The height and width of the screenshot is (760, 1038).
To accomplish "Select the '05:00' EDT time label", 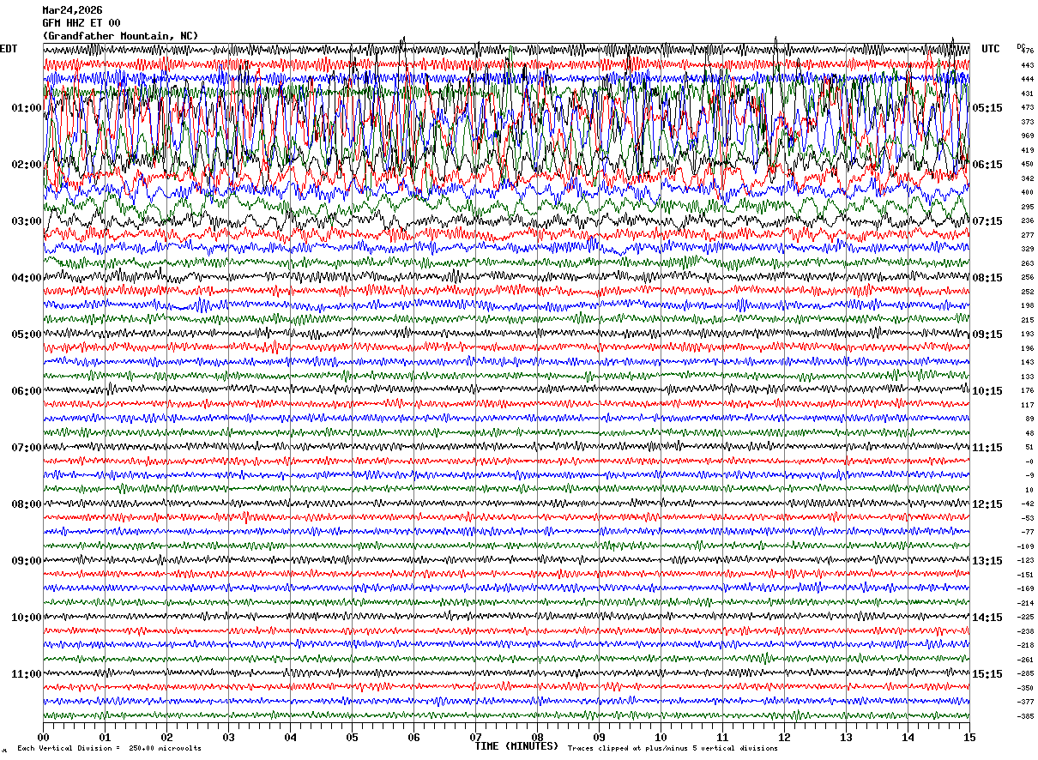I will pos(27,335).
